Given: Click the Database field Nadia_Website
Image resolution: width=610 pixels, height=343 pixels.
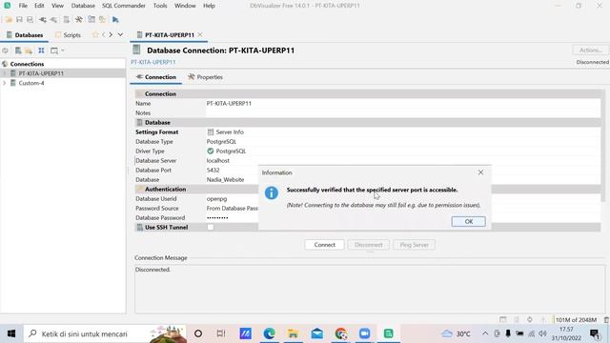Looking at the screenshot, I should pos(232,180).
